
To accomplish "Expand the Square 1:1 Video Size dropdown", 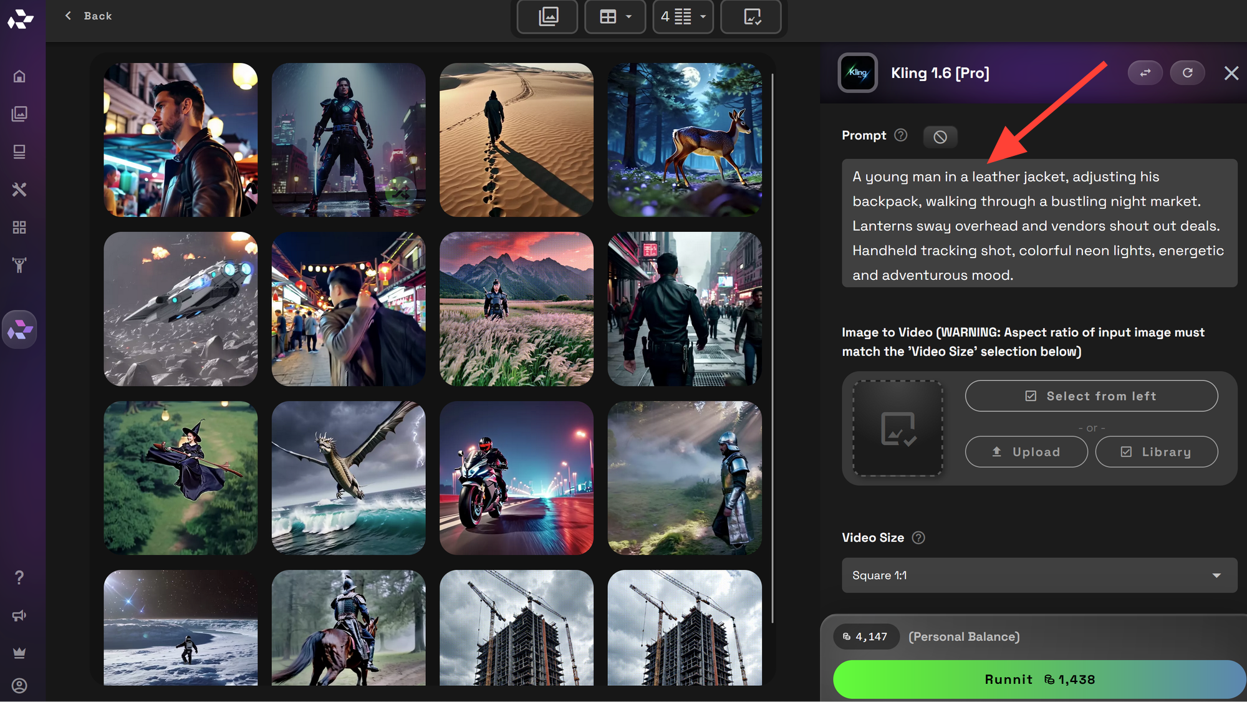I will (1039, 575).
